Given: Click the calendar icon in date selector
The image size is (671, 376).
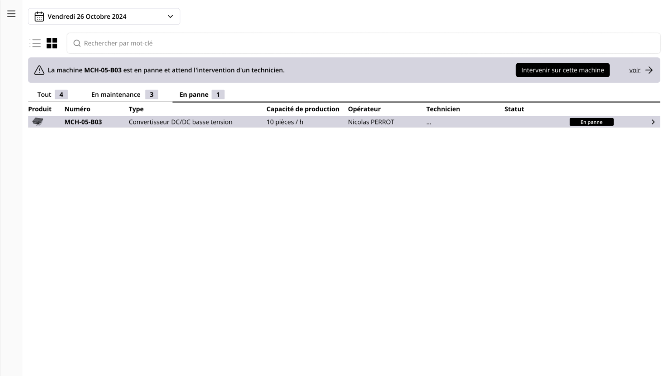Looking at the screenshot, I should click(x=39, y=17).
